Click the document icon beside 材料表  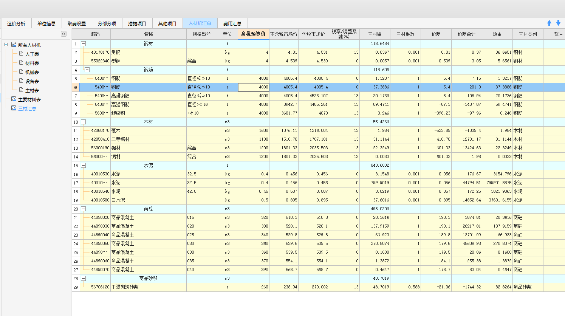(x=21, y=63)
